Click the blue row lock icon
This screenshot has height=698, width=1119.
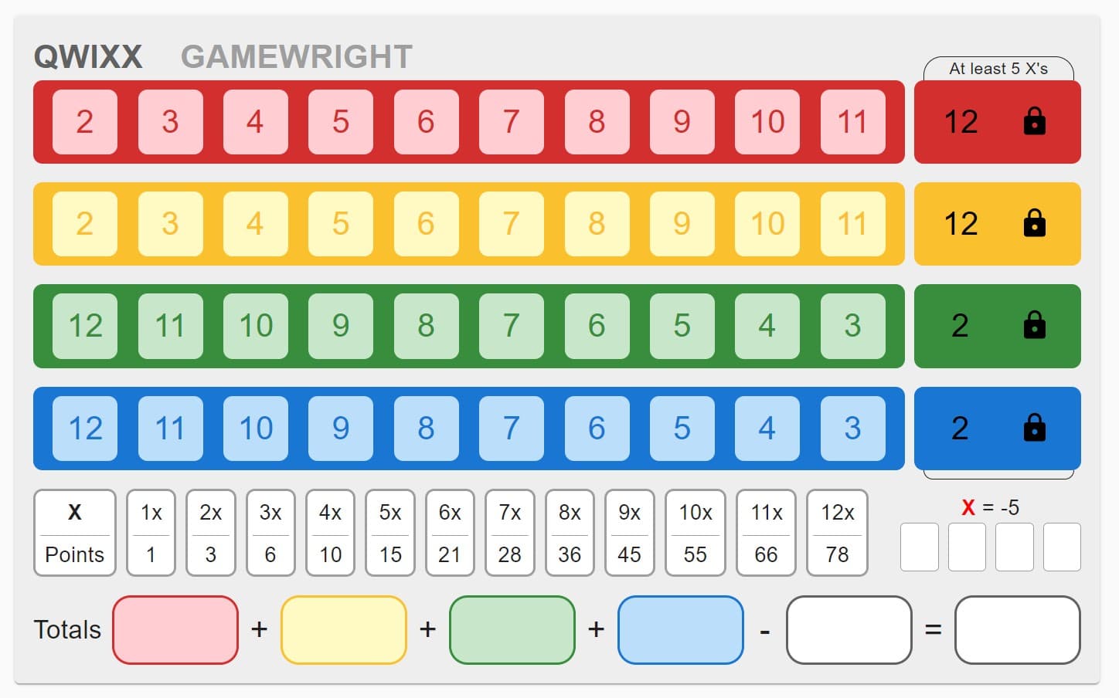tap(1034, 428)
